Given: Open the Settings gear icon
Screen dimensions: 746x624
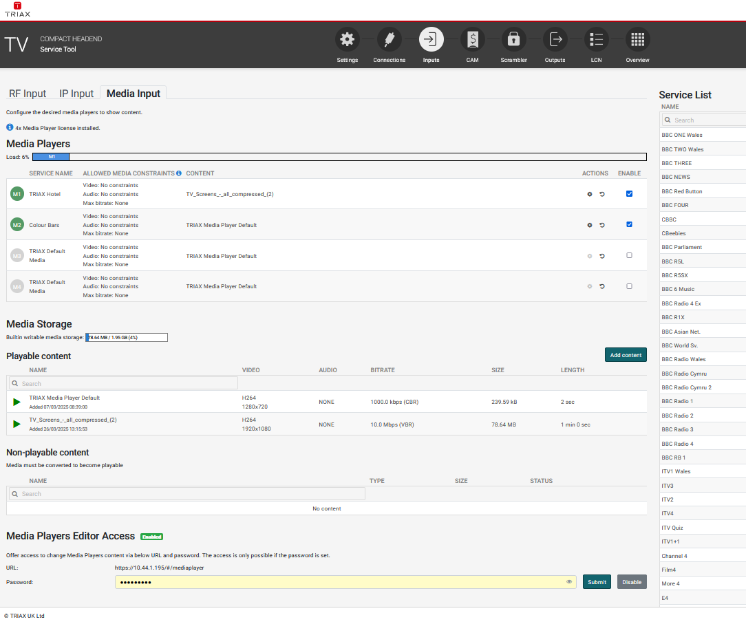Looking at the screenshot, I should pos(348,39).
